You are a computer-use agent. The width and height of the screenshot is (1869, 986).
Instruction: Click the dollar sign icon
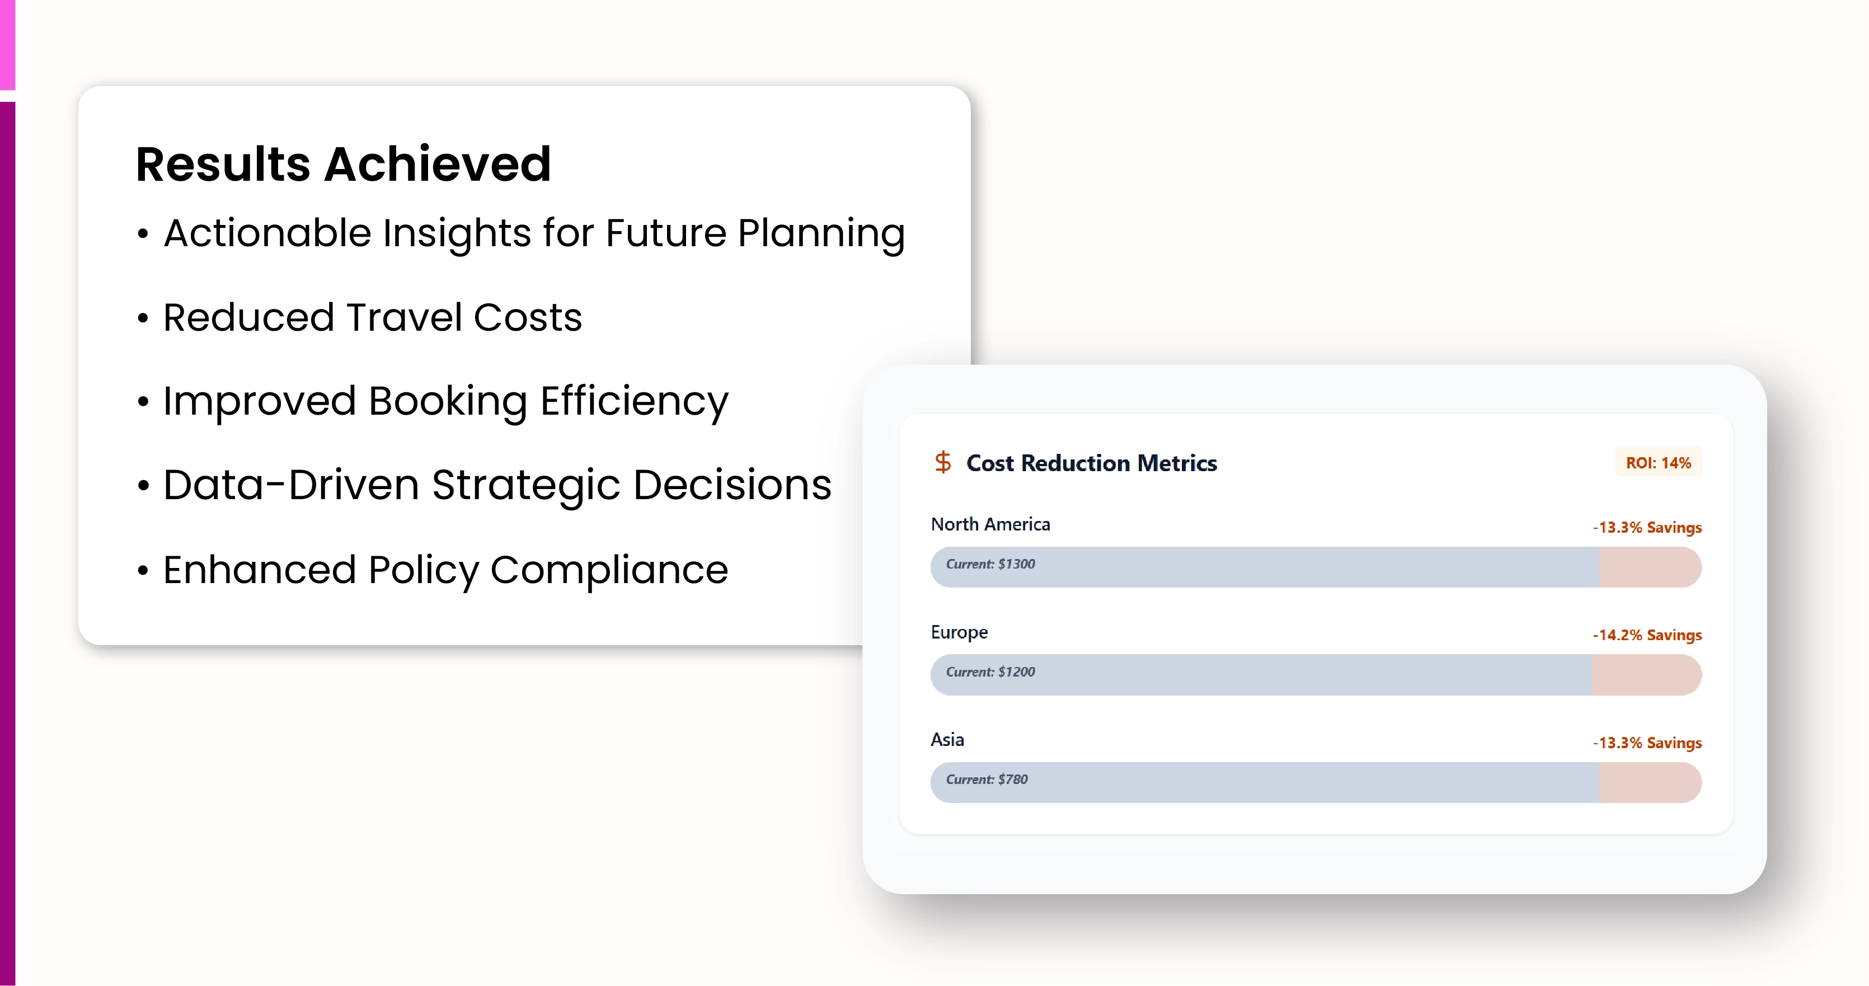(942, 462)
